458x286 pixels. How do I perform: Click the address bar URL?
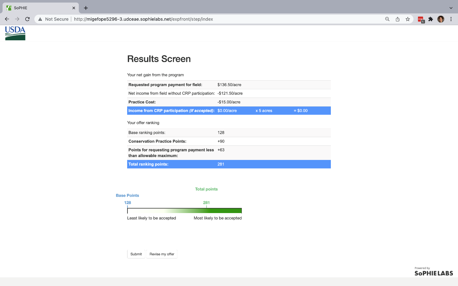(143, 19)
